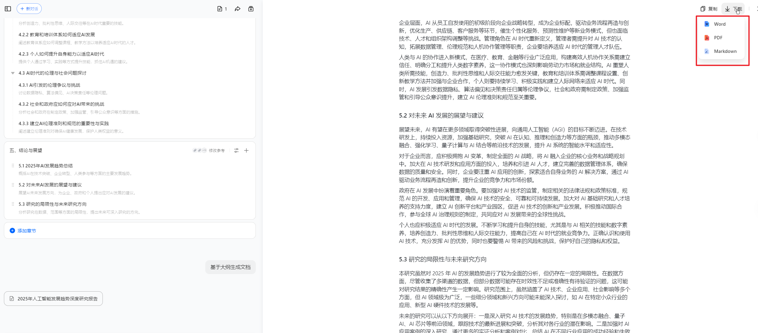The height and width of the screenshot is (333, 758).
Task: Click the add-to-collection icon in header
Action: (251, 9)
